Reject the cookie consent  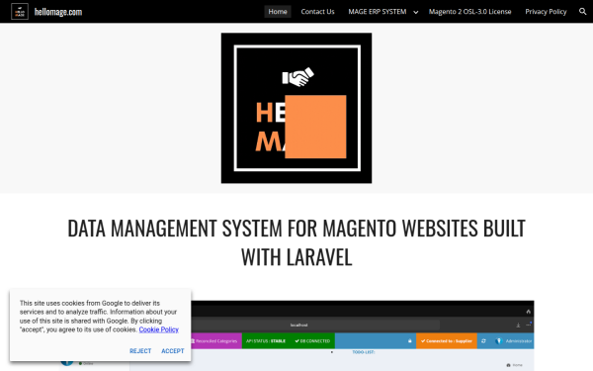click(140, 351)
